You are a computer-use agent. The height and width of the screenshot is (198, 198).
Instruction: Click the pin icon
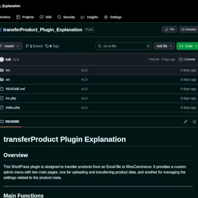[166, 30]
